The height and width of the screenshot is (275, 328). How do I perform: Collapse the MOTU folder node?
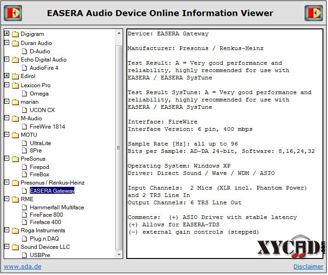pyautogui.click(x=7, y=135)
